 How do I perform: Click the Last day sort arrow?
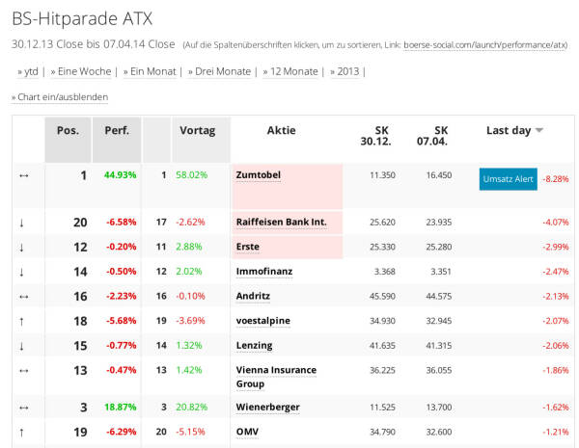tap(539, 131)
